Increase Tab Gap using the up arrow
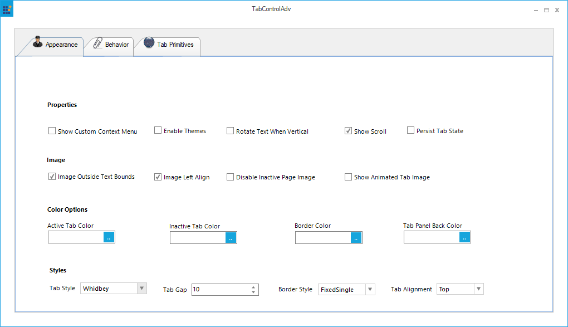 click(254, 286)
